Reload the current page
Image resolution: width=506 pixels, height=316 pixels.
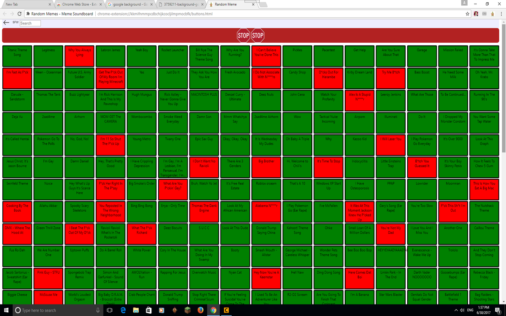click(20, 13)
